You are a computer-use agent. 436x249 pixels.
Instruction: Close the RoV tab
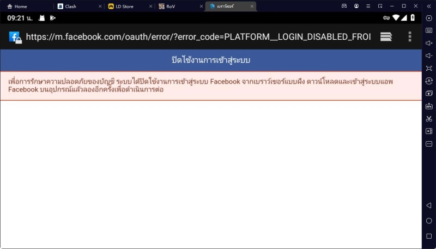[x=201, y=7]
